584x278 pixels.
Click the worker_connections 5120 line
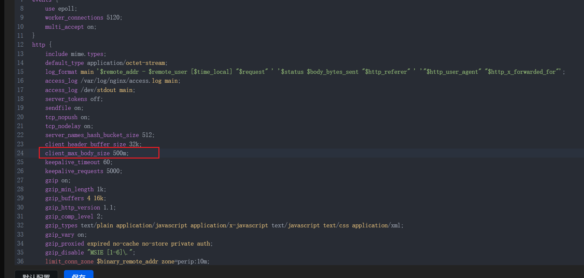pyautogui.click(x=84, y=18)
